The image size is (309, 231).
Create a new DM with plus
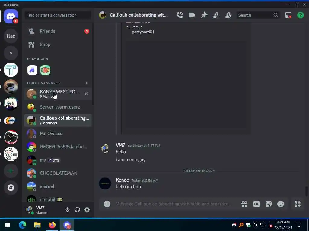point(86,83)
